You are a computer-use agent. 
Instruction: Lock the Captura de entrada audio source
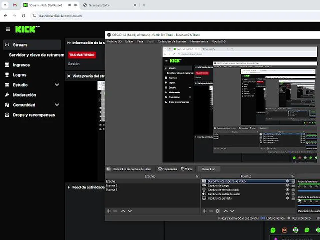point(293,190)
